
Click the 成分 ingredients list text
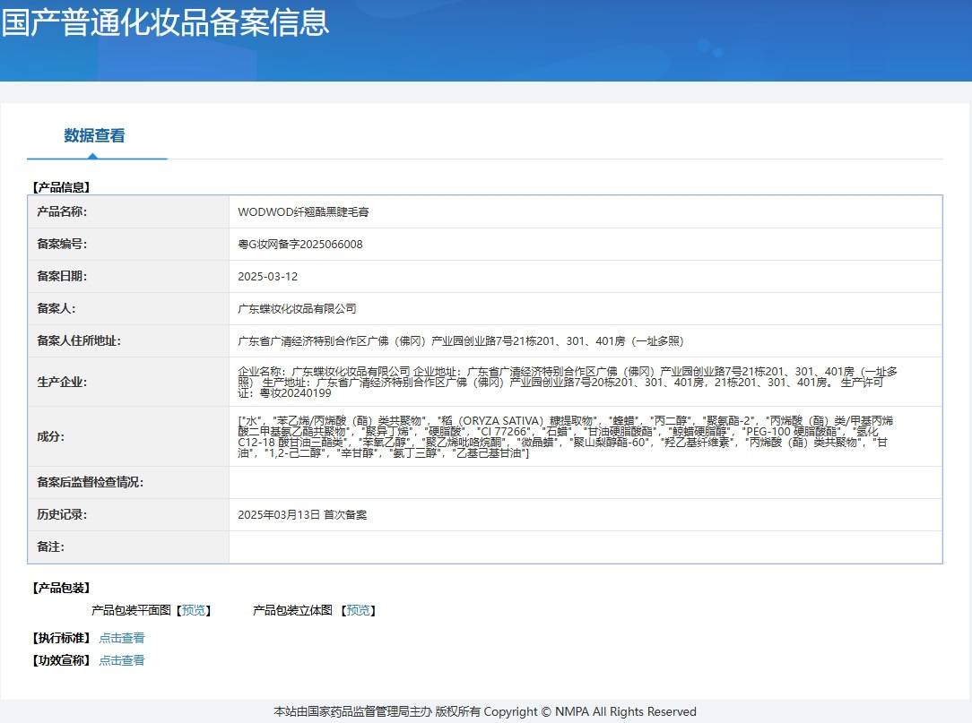[565, 437]
